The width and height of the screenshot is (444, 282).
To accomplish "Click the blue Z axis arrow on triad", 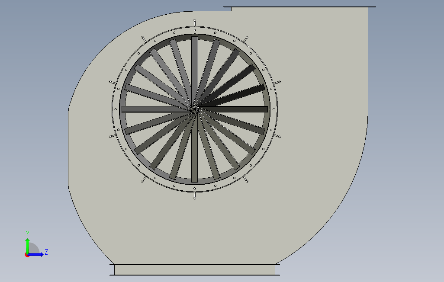I will click(36, 255).
